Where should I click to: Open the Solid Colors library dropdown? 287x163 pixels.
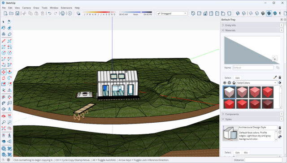pos(257,83)
